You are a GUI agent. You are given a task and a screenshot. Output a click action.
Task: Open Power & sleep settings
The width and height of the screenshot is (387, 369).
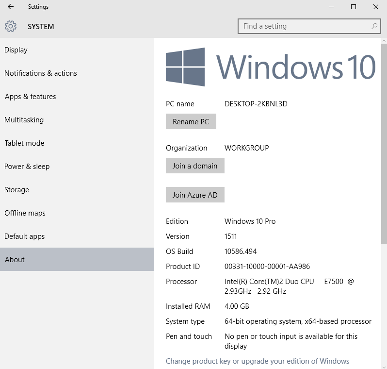pos(27,167)
